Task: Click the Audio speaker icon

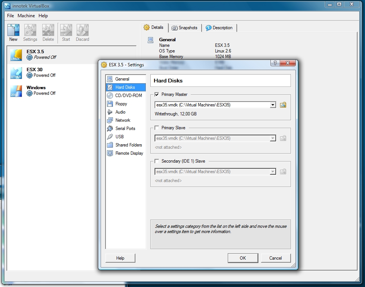Action: tap(110, 112)
